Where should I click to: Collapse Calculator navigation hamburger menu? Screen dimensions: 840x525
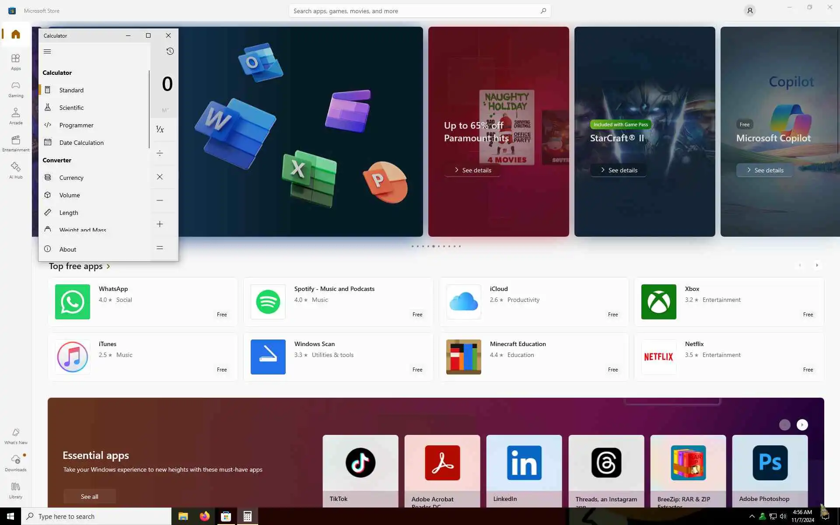(x=47, y=51)
